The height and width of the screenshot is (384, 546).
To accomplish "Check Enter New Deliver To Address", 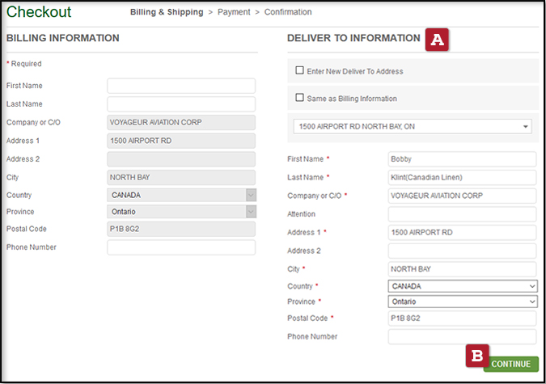I will (x=300, y=71).
